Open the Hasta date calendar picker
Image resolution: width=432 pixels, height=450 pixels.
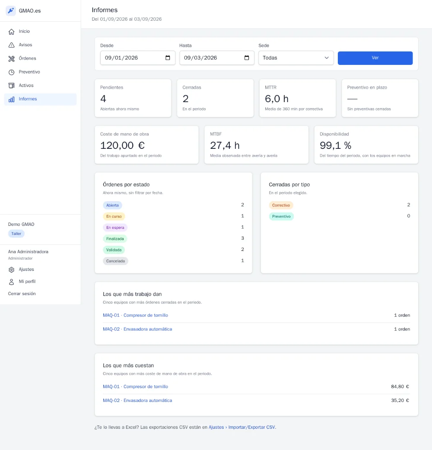pos(247,58)
